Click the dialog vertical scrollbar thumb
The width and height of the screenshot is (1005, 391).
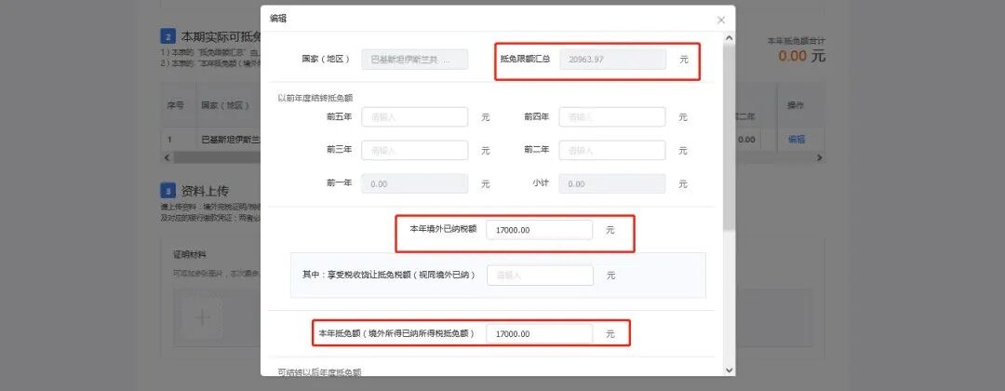[729, 138]
